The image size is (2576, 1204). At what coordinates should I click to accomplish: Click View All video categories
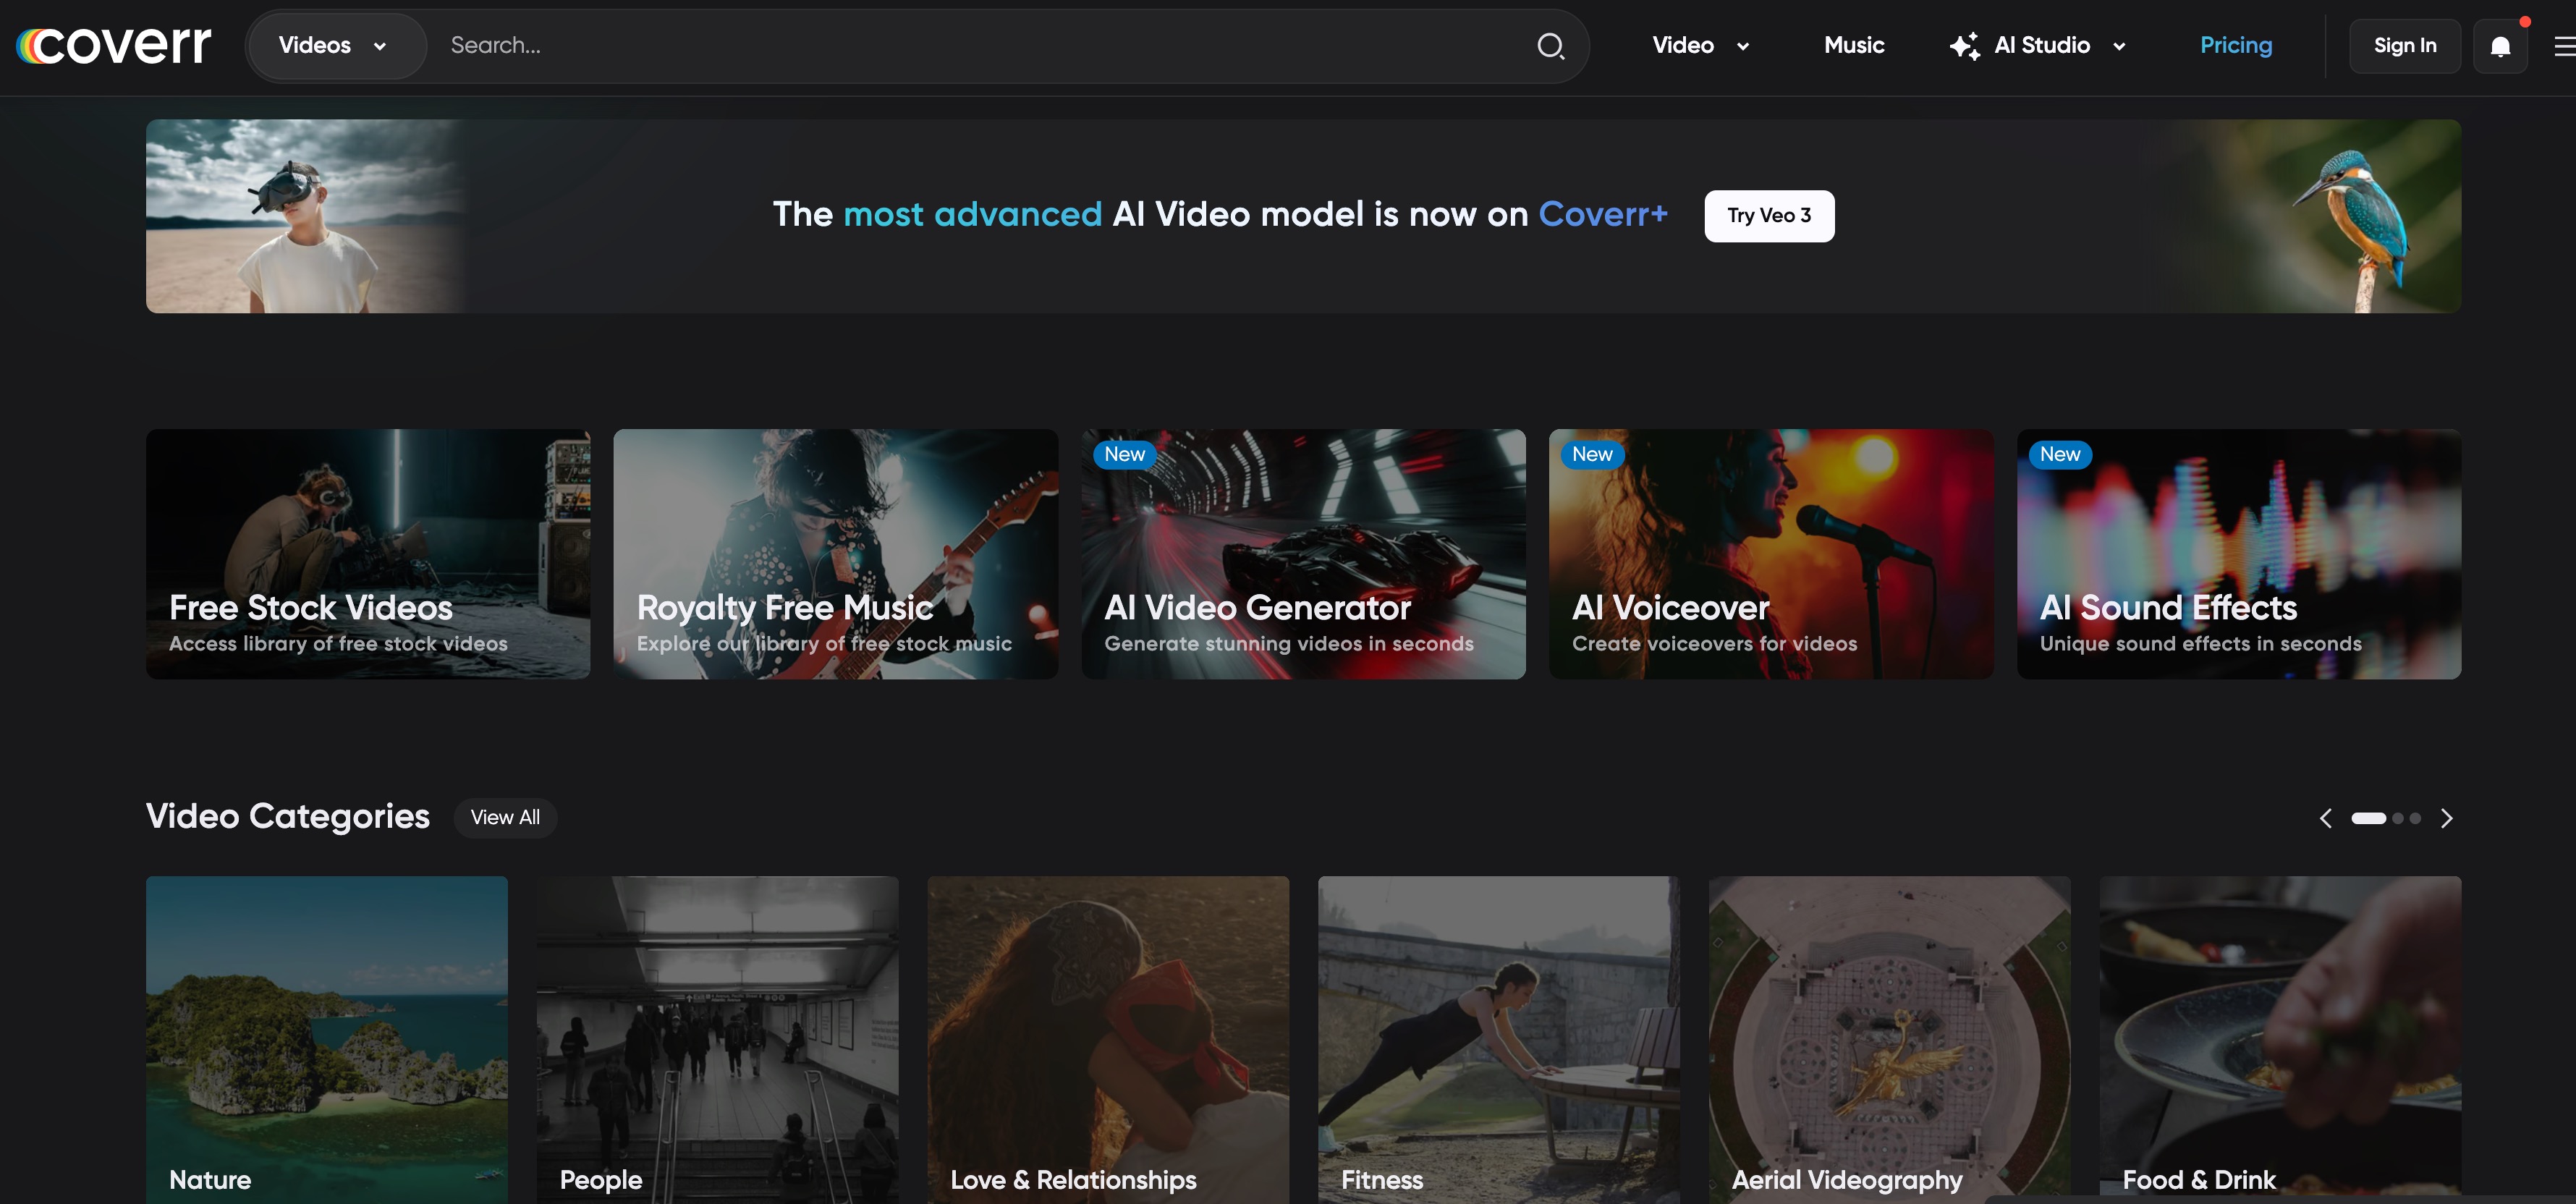click(505, 817)
